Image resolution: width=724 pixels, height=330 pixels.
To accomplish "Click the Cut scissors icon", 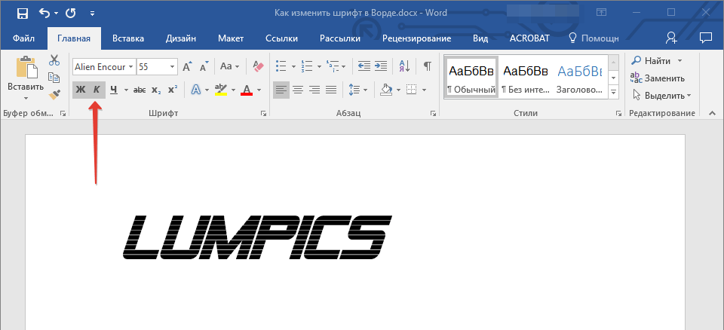I will click(54, 60).
